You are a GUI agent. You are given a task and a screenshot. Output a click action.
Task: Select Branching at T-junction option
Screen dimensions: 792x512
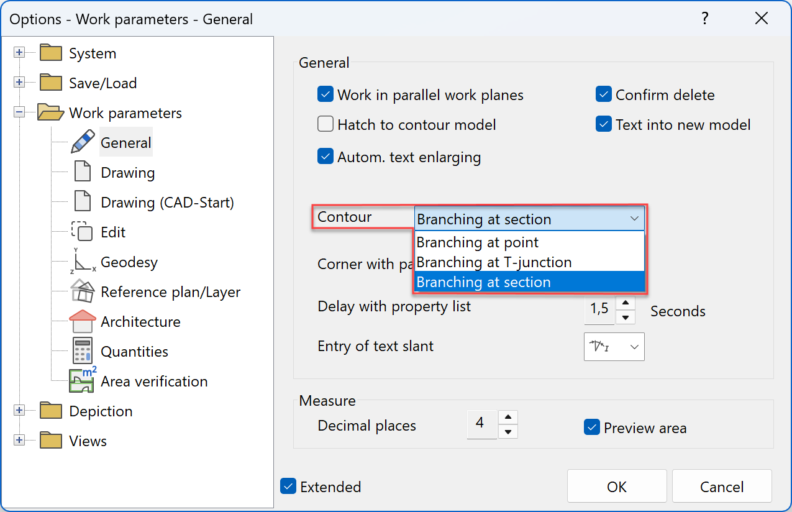point(494,262)
